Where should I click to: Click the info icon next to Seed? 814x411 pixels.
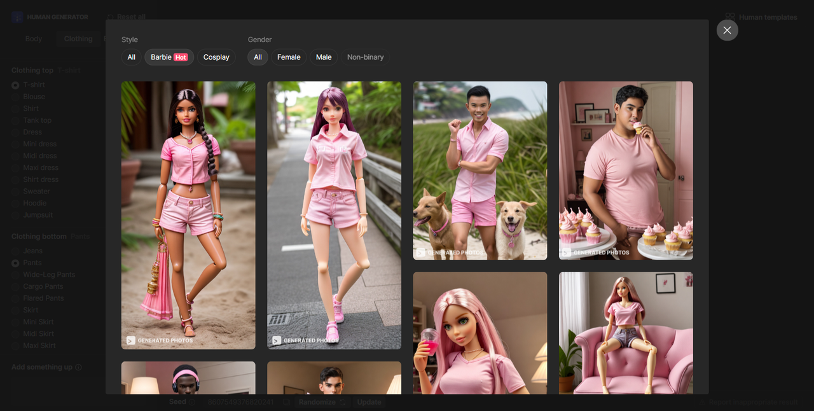tap(192, 402)
